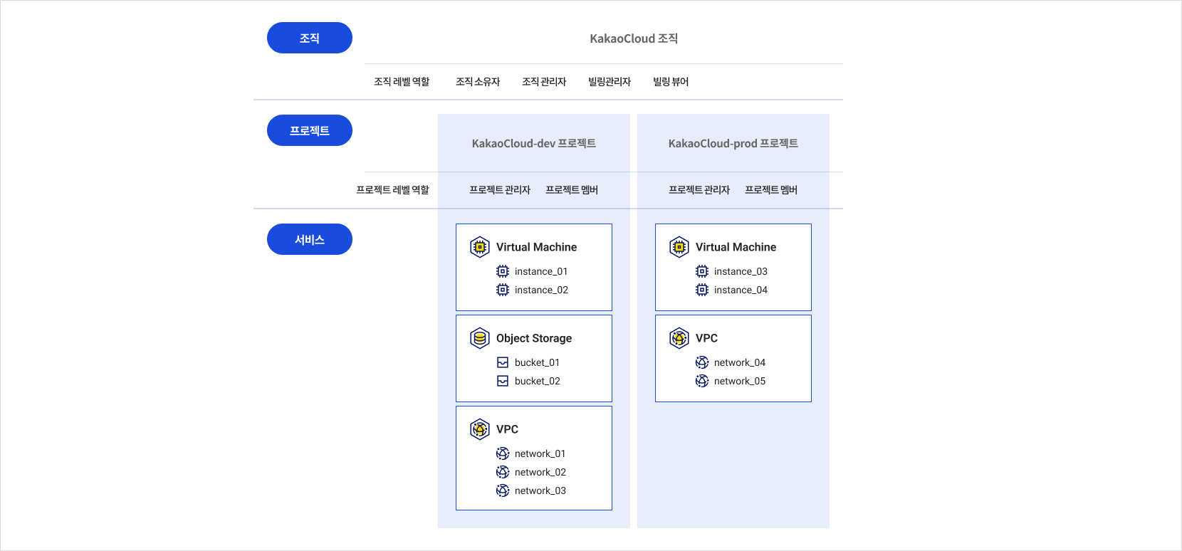Screen dimensions: 1182x551
Task: Click the Object Storage title
Action: pos(534,338)
